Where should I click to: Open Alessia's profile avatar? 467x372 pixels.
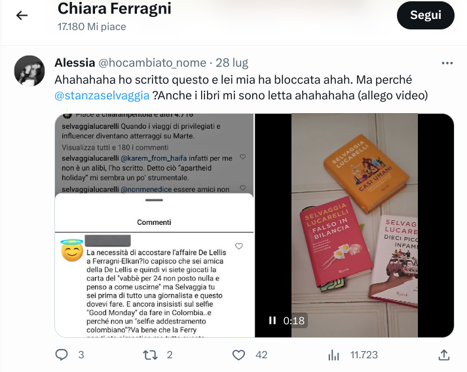point(29,71)
